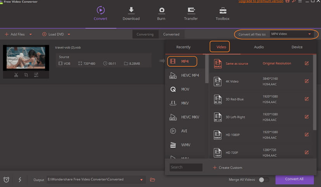Screen dimensions: 321x187
Task: Edit the HD 1080P preset settings
Action: click(307, 135)
